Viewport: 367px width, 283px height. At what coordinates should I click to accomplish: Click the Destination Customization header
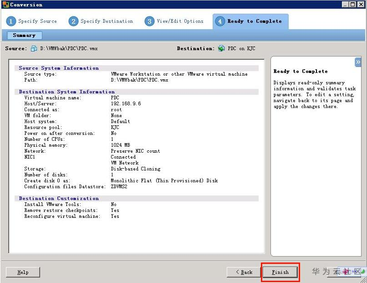pyautogui.click(x=59, y=198)
